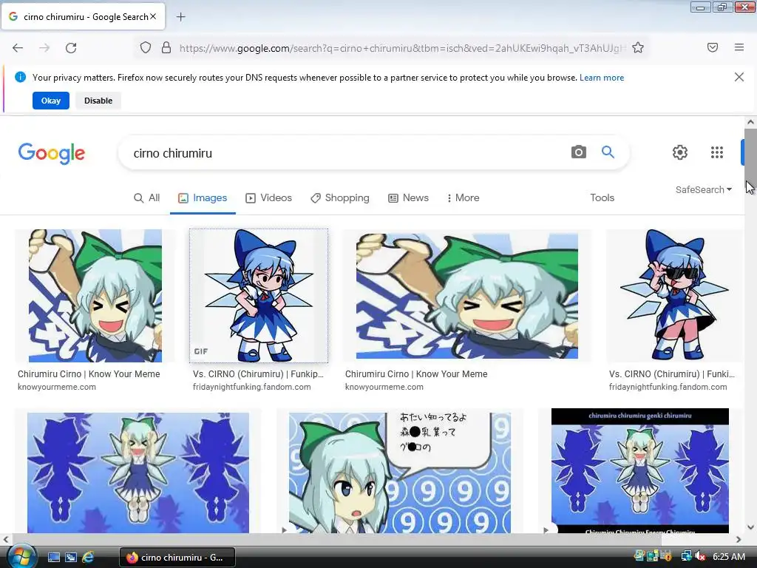Viewport: 757px width, 568px height.
Task: Open the second Chirumiru Cirno Know Your Meme title
Action: click(416, 373)
